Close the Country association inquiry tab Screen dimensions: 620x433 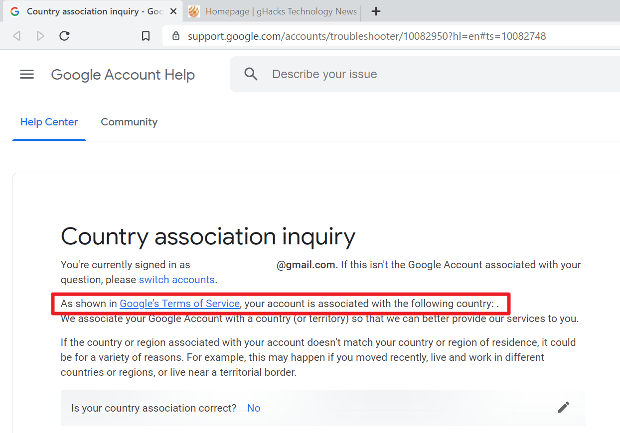tap(173, 11)
